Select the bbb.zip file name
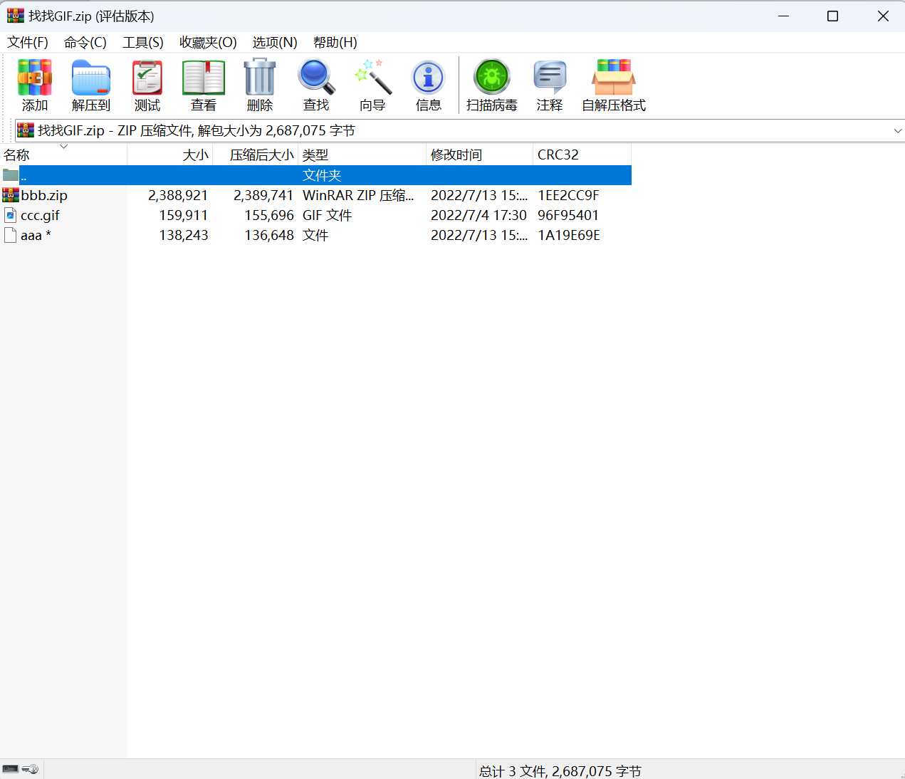 click(44, 195)
